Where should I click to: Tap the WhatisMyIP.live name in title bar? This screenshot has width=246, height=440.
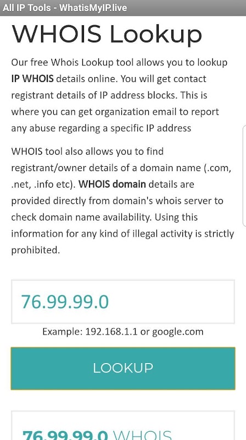point(93,8)
